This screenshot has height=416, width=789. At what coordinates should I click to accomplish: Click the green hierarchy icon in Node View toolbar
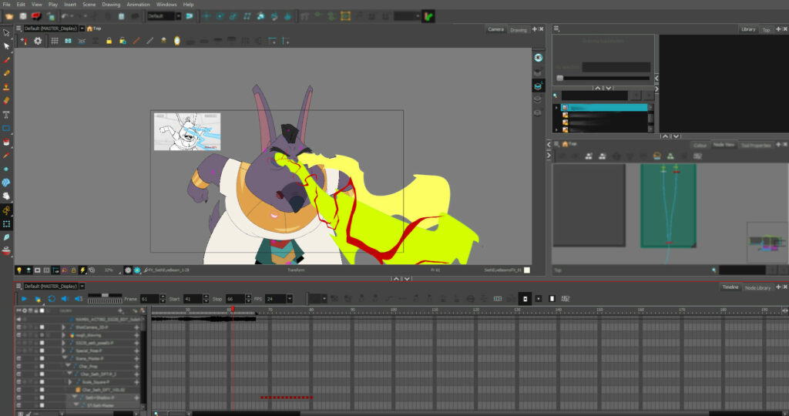coord(670,156)
